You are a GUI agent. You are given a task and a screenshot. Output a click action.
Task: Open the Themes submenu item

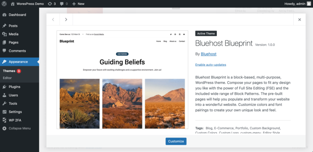[9, 71]
